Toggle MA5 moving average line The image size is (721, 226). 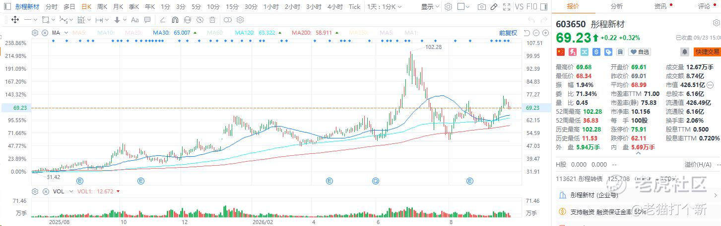coord(79,33)
